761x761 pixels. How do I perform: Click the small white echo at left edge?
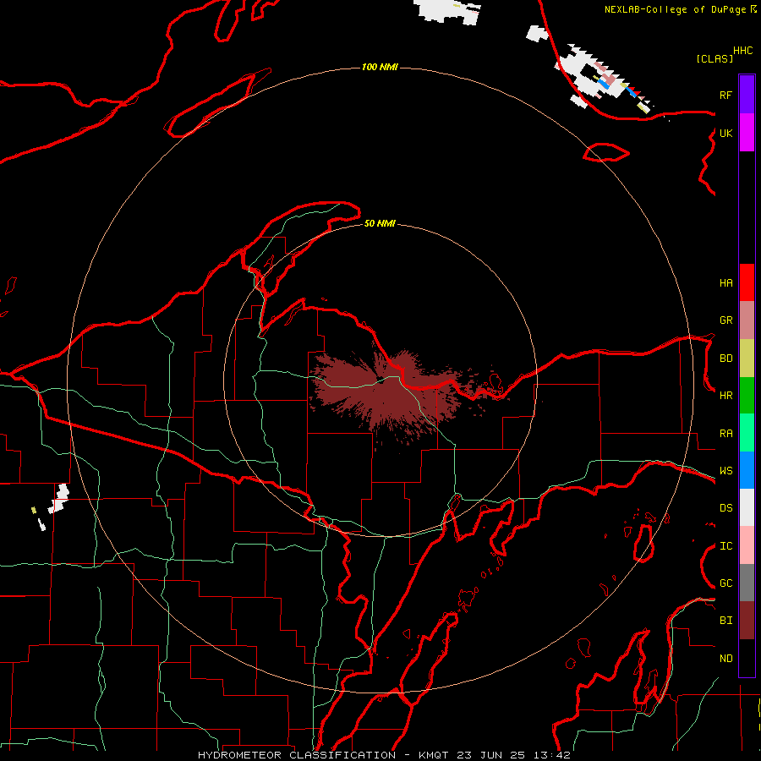click(58, 498)
